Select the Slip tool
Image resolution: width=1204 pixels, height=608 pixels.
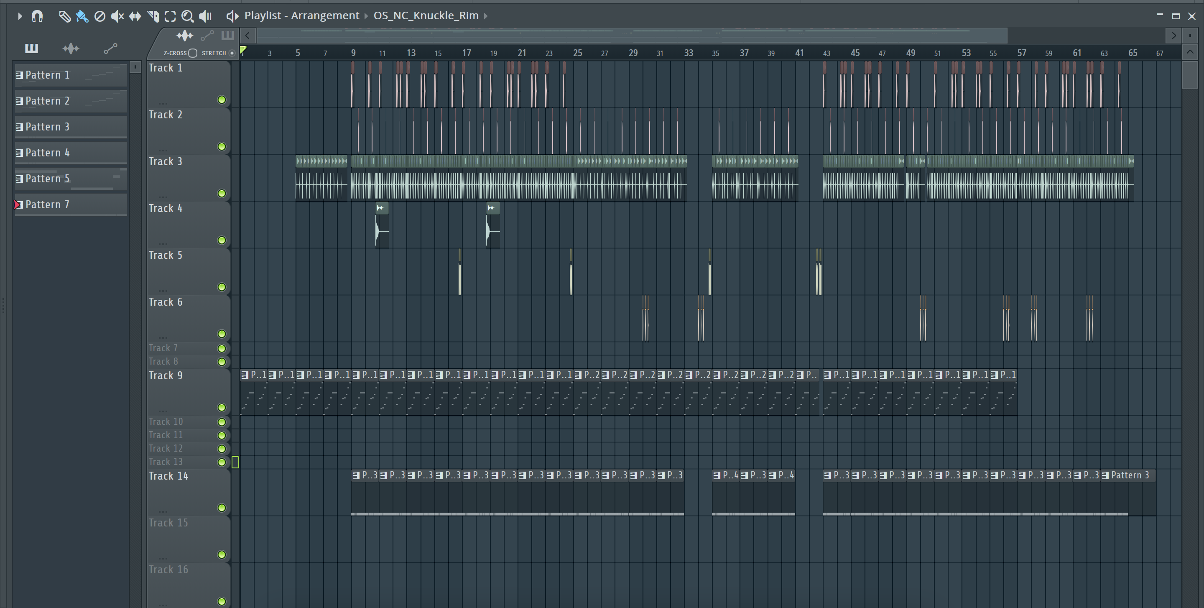tap(135, 16)
